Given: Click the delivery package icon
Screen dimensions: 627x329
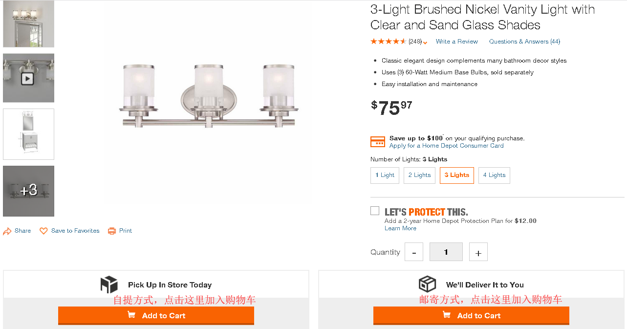Looking at the screenshot, I should coord(427,285).
